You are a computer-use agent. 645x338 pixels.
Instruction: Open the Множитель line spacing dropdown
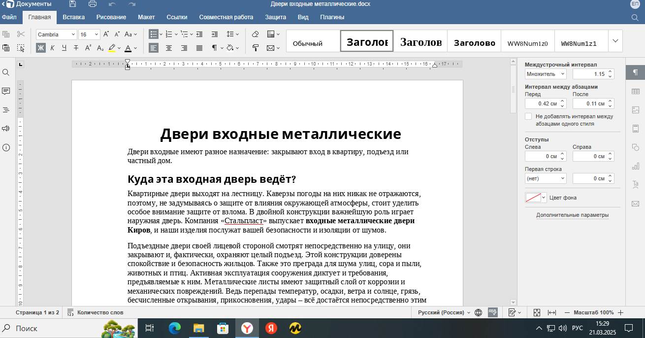point(546,74)
